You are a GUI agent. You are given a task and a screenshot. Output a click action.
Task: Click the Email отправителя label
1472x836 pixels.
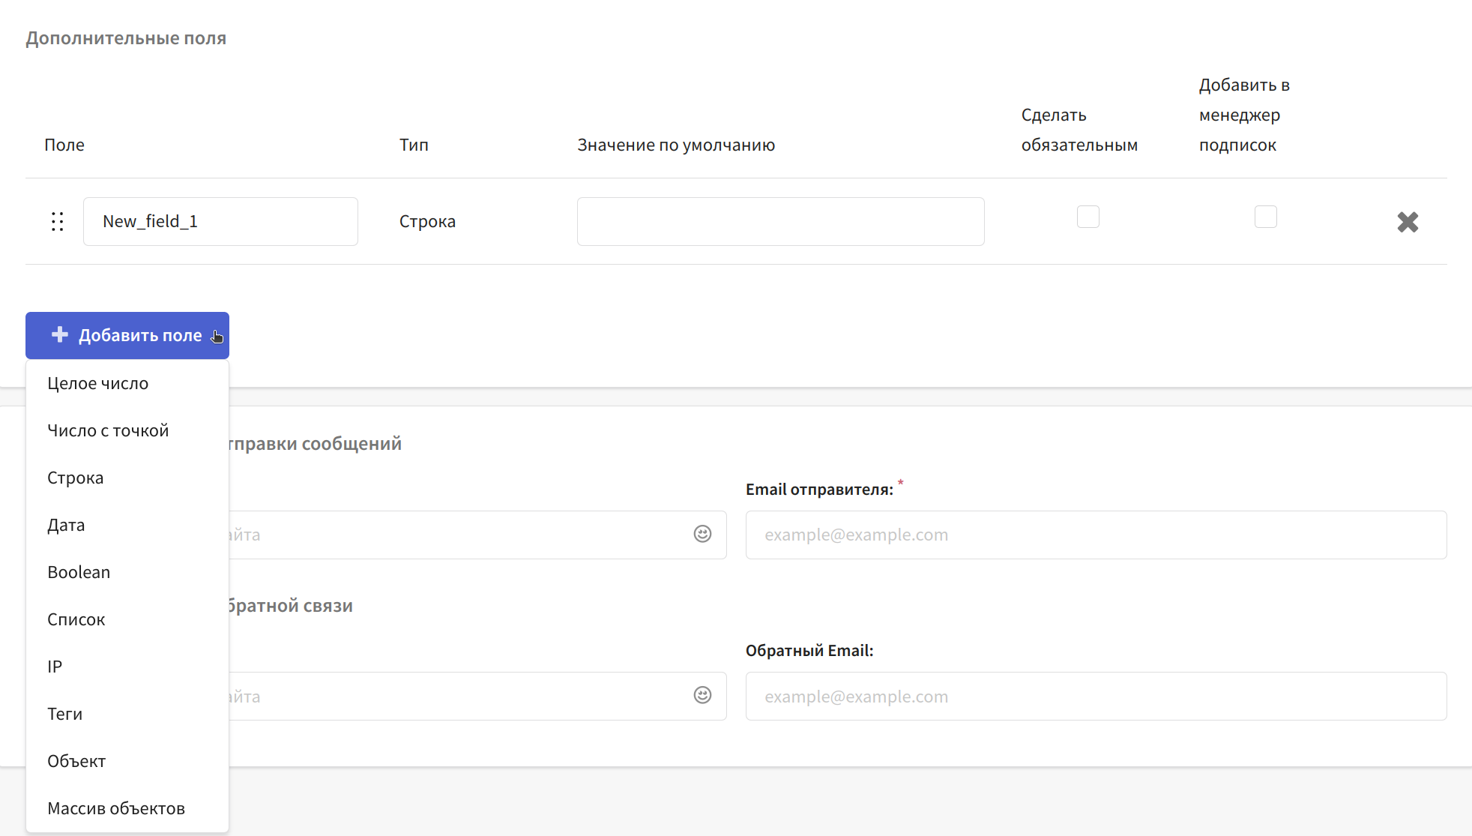pos(819,489)
